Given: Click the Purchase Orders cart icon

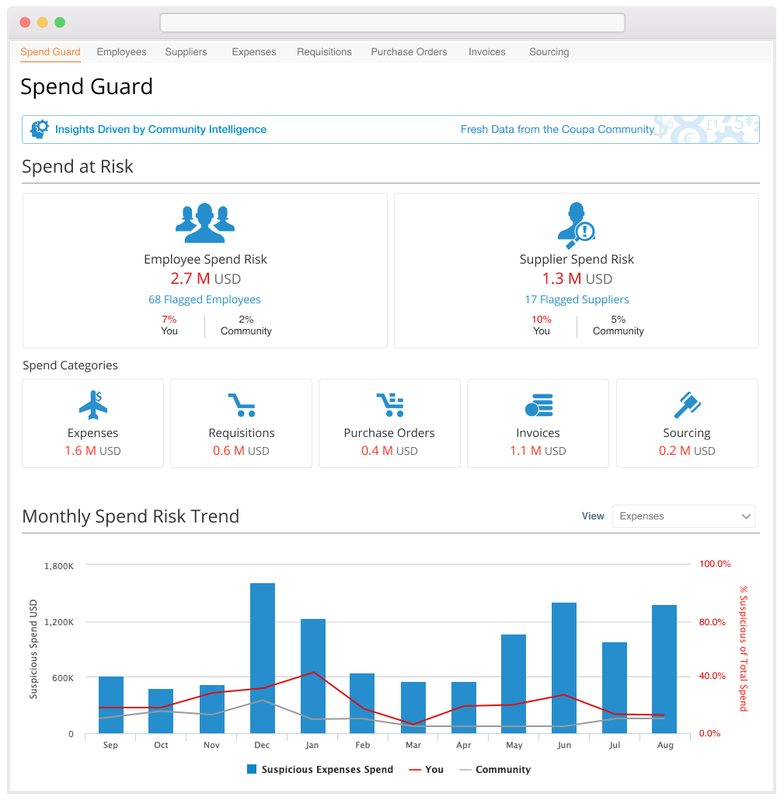Looking at the screenshot, I should pos(389,404).
